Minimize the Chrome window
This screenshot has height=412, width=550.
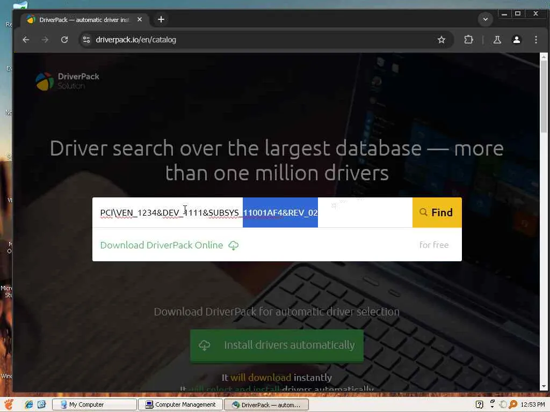(x=504, y=14)
